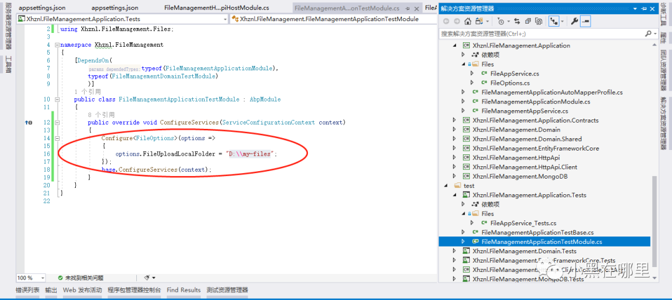Select FileManagementApplicationTestBase.cs in tree

(538, 232)
